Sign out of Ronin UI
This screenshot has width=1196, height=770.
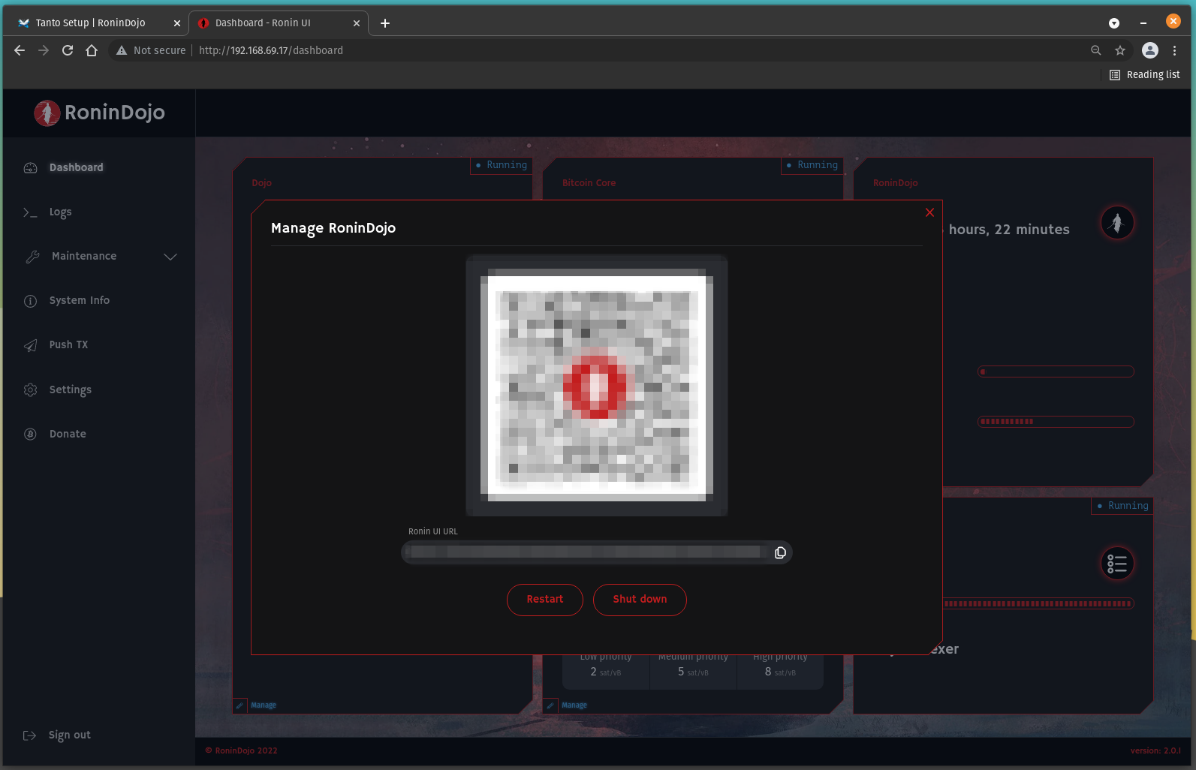pos(69,735)
